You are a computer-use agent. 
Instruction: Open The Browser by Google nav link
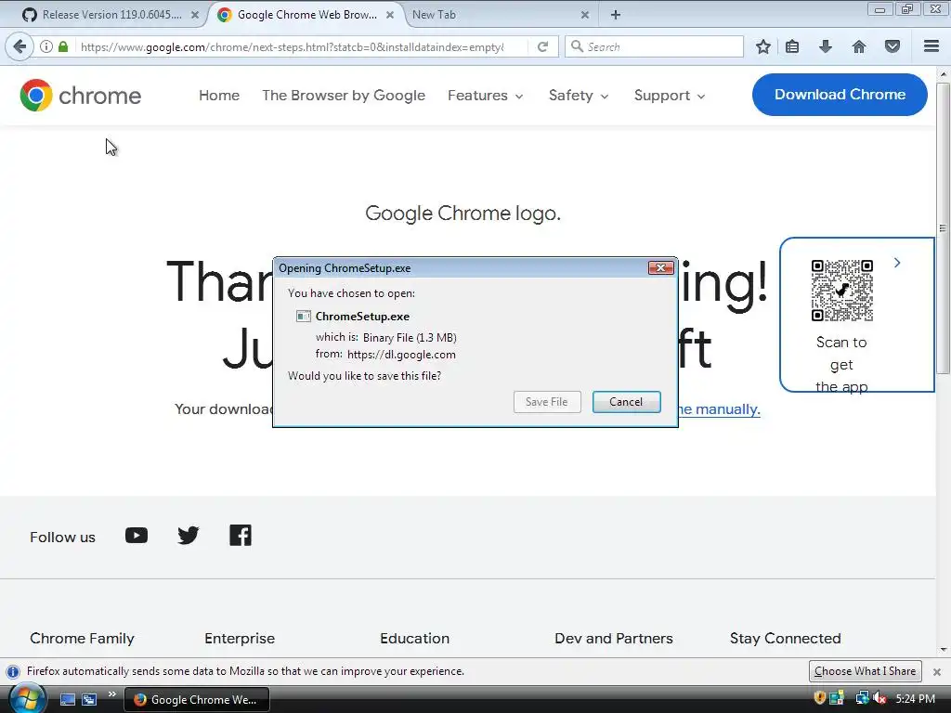tap(344, 96)
